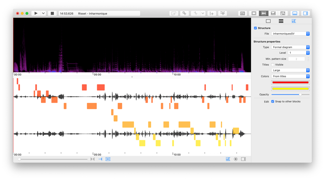Image resolution: width=325 pixels, height=180 pixels.
Task: Click the follow playhead arrow icon
Action: pyautogui.click(x=100, y=159)
